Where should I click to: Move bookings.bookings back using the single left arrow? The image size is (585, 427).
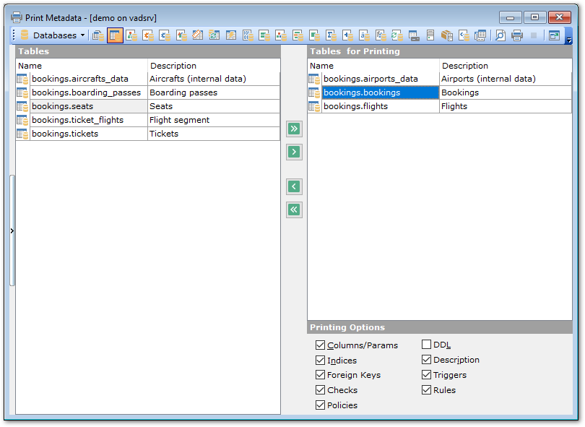click(293, 186)
